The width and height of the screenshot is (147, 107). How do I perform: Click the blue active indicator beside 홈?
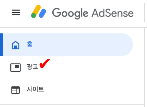[x=1, y=45]
